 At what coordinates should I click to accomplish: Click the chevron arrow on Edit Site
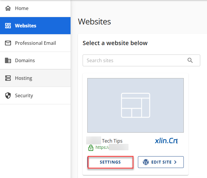(175, 162)
